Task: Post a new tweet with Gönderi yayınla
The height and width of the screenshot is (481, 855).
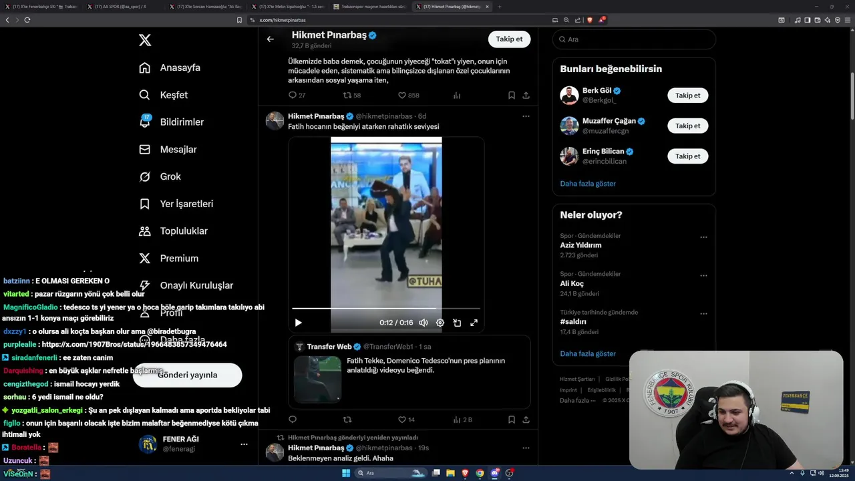Action: click(x=188, y=375)
